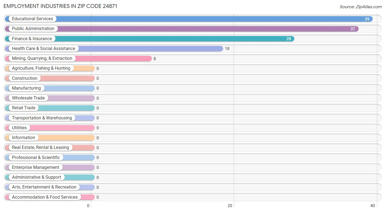Click the zero value next to Enterprise Management
This screenshot has width=385, height=212.
coord(97,168)
